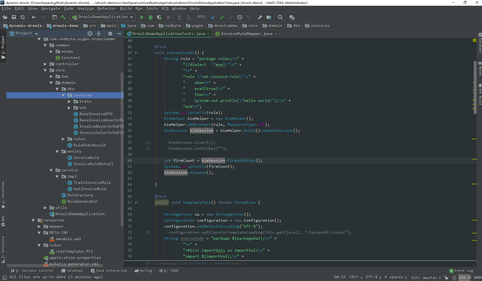Select xmodule.xml in project tree
This screenshot has width=482, height=281.
click(68, 239)
